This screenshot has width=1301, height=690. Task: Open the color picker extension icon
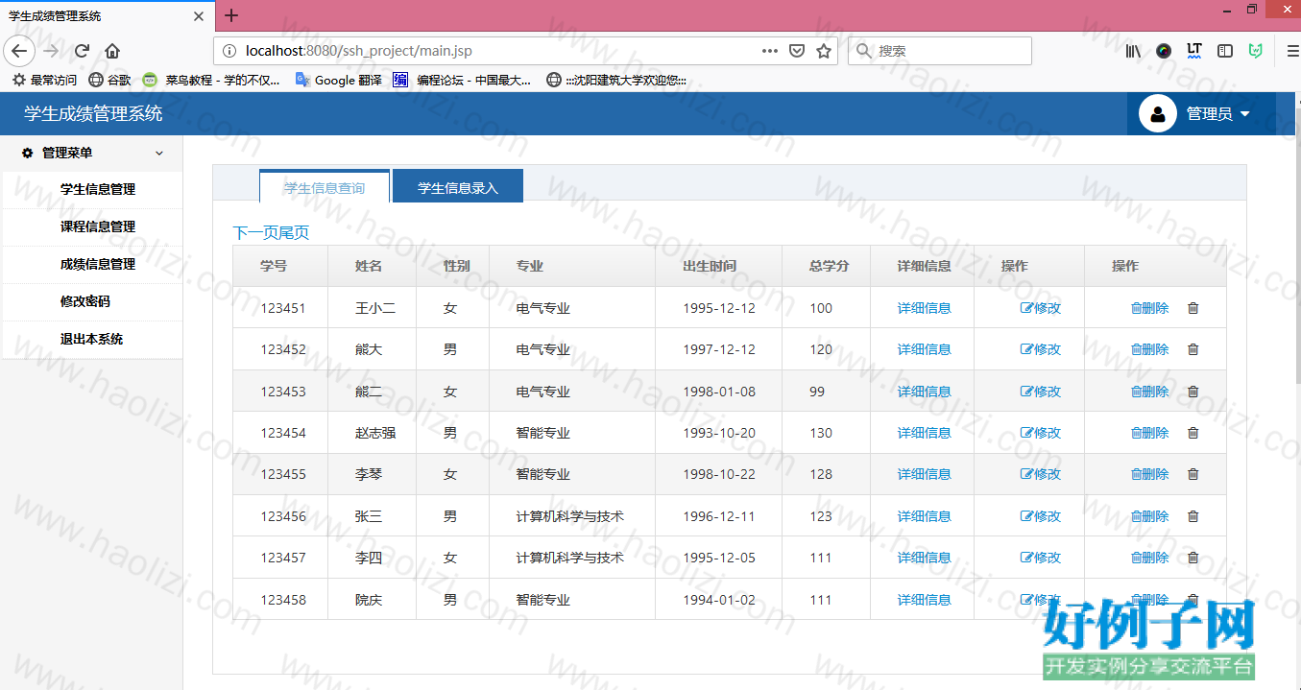point(1164,51)
